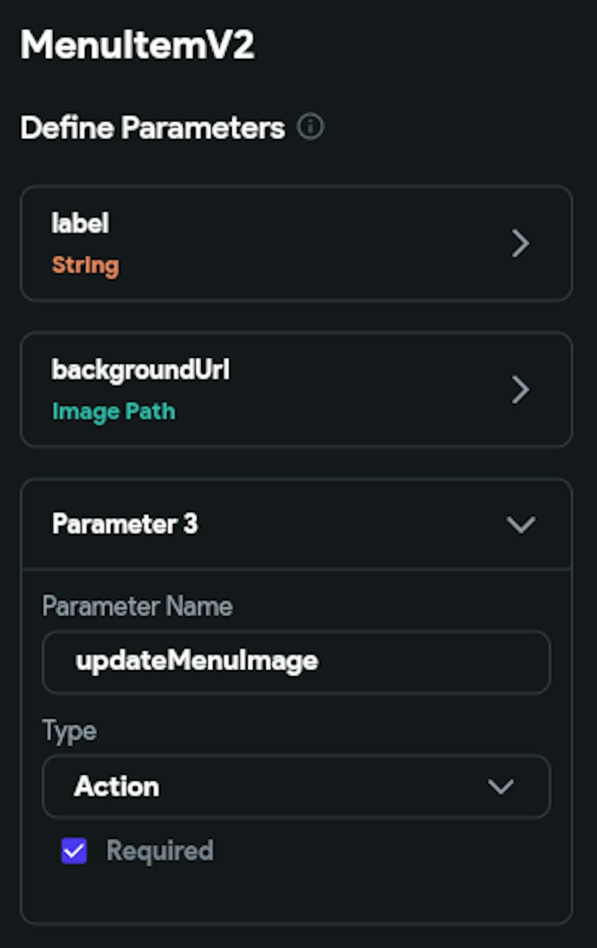Click the info icon beside Define Parameters
Image resolution: width=597 pixels, height=948 pixels.
coord(311,127)
